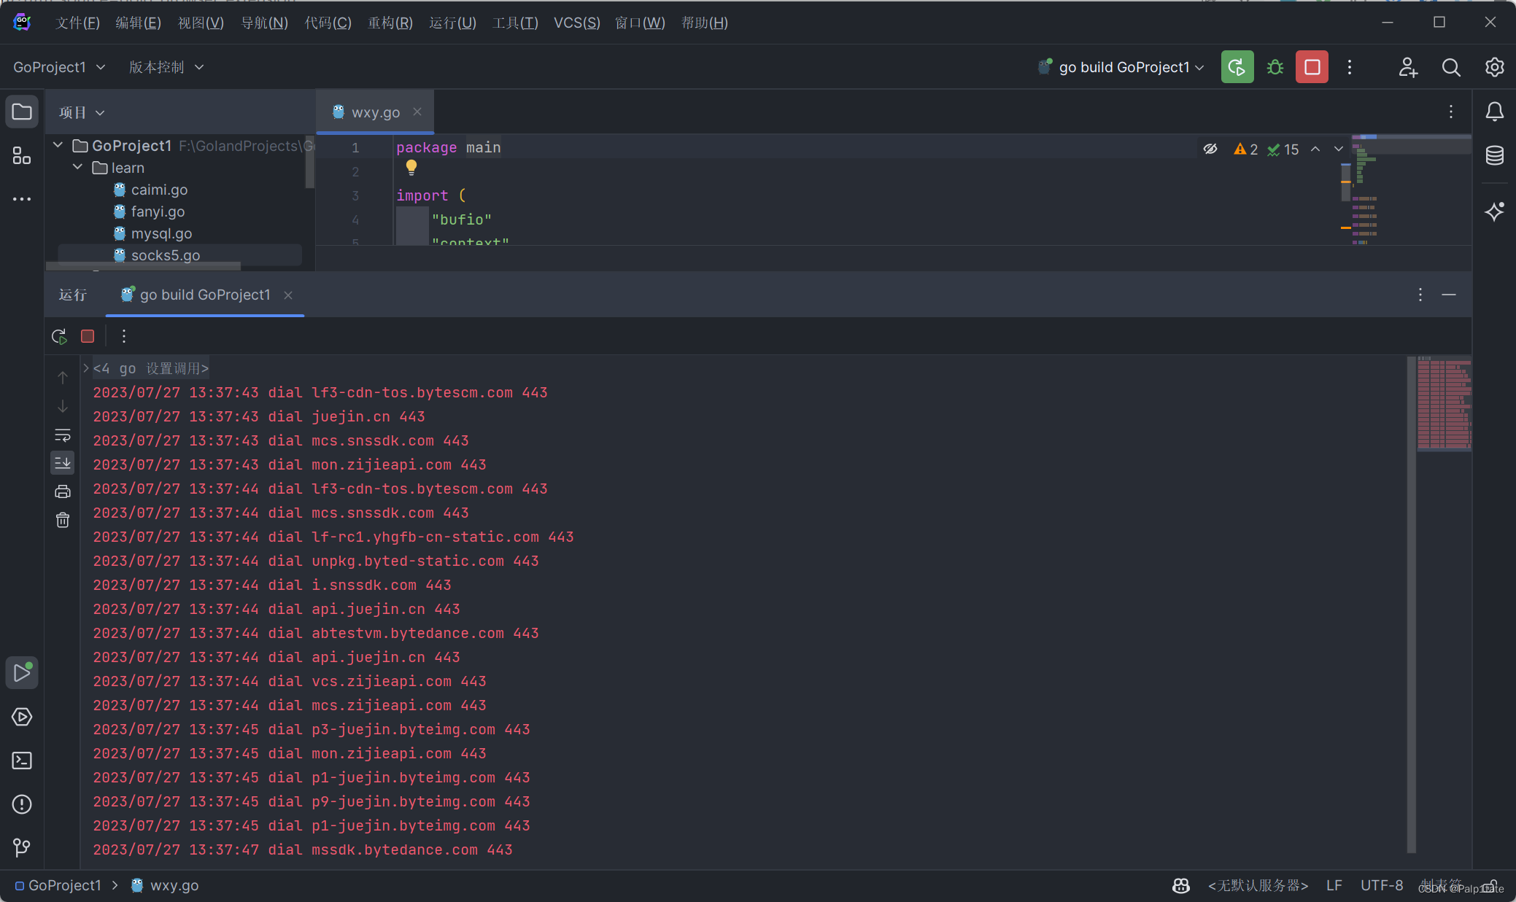Open the Git version control tool window
Viewport: 1516px width, 902px height.
(x=22, y=847)
